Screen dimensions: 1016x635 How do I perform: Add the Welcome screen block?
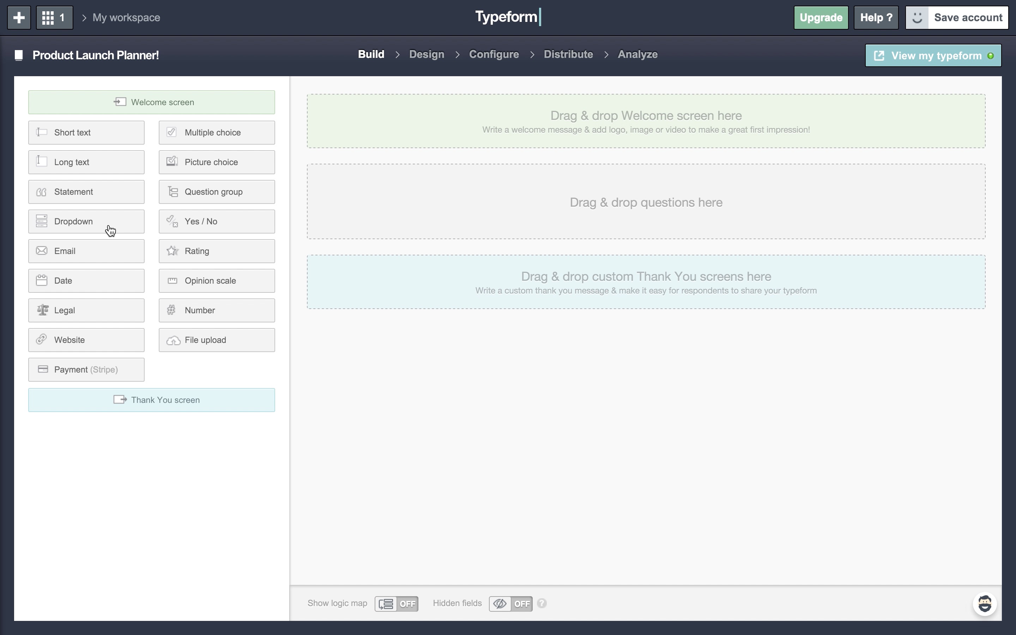(152, 102)
